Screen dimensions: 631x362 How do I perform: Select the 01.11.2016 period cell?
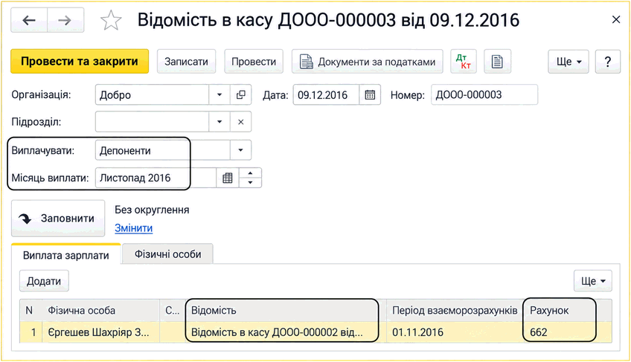click(455, 332)
